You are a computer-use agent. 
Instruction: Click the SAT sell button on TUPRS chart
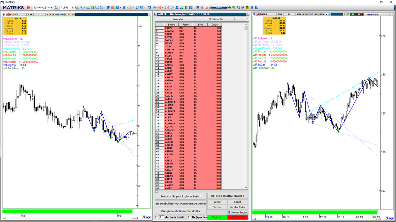[x=359, y=14]
